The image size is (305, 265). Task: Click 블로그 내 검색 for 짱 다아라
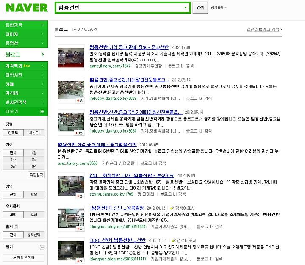173,194
